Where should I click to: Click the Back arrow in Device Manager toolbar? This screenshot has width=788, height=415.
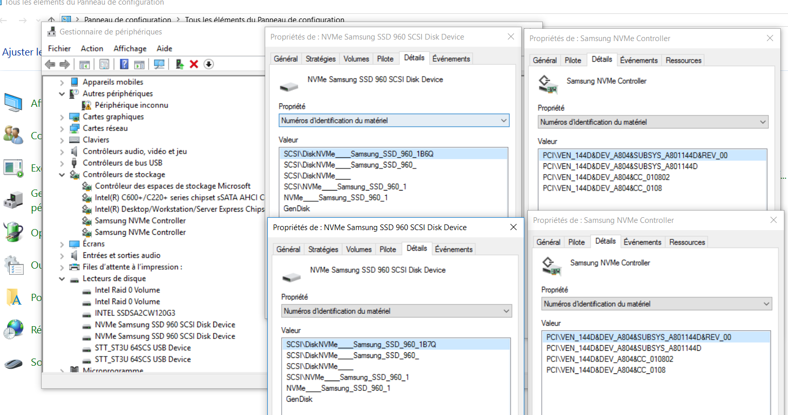(50, 64)
